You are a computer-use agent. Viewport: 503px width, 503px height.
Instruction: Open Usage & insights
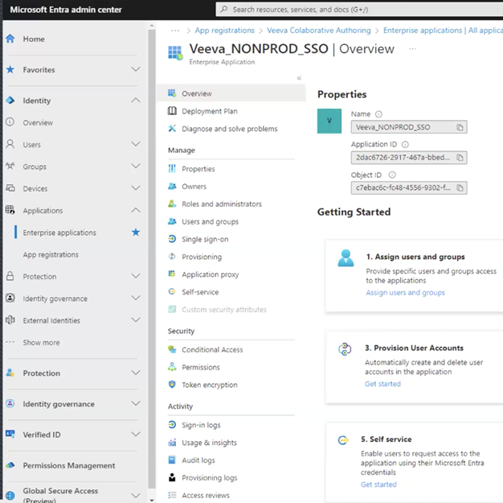pyautogui.click(x=209, y=443)
